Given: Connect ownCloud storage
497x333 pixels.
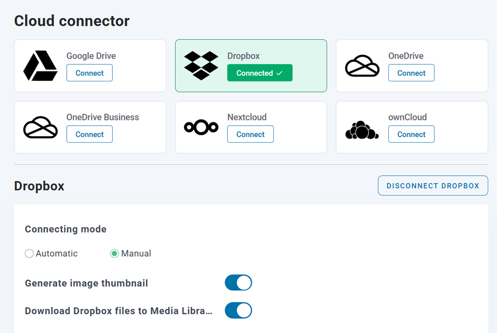Looking at the screenshot, I should 411,134.
